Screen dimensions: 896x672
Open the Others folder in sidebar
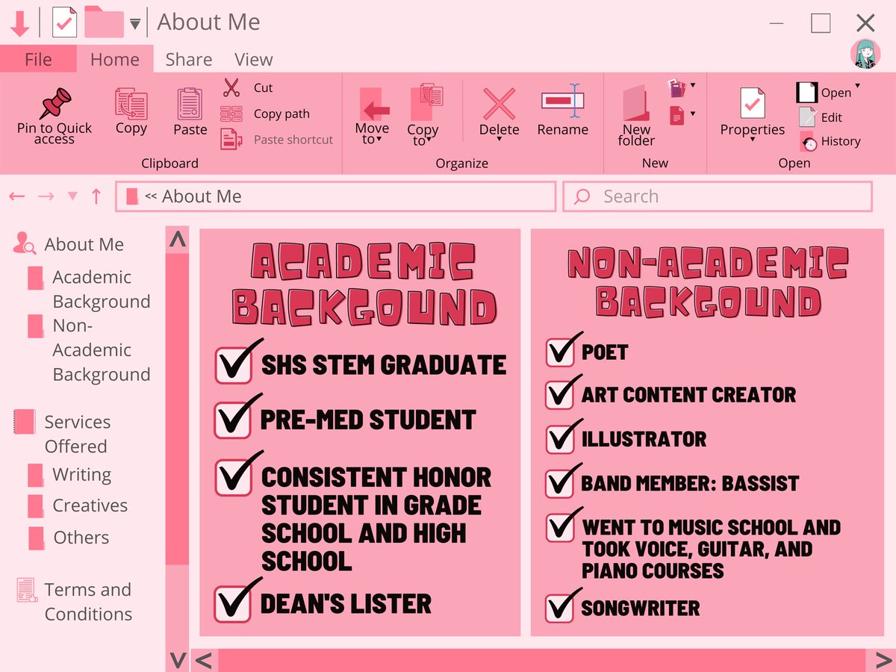81,538
